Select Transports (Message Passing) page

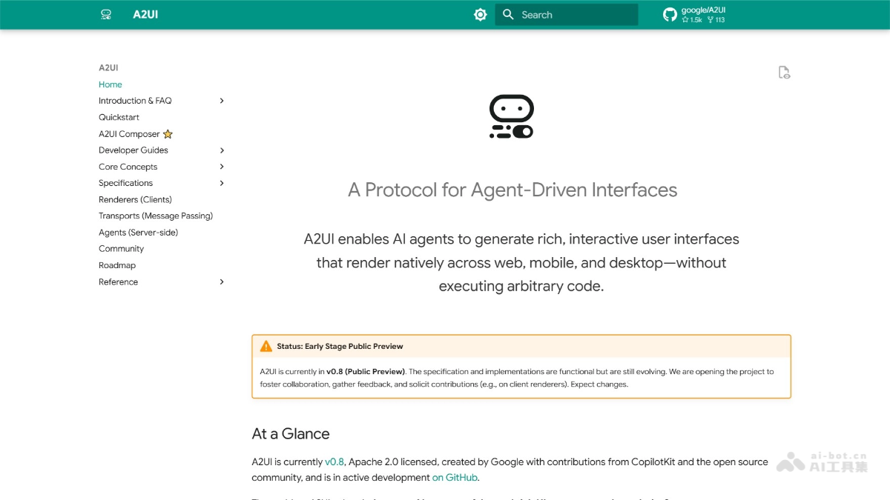(x=156, y=216)
